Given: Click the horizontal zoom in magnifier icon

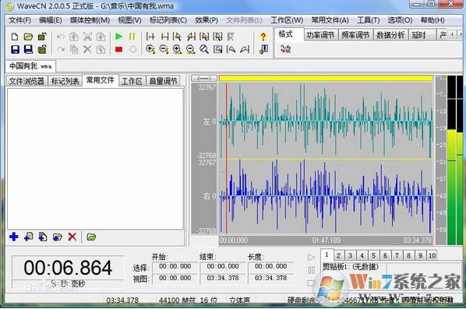Looking at the screenshot, I should [177, 49].
